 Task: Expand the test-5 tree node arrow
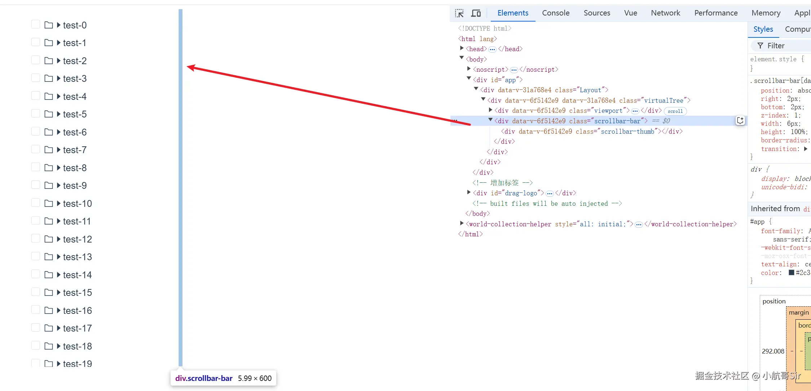(58, 114)
